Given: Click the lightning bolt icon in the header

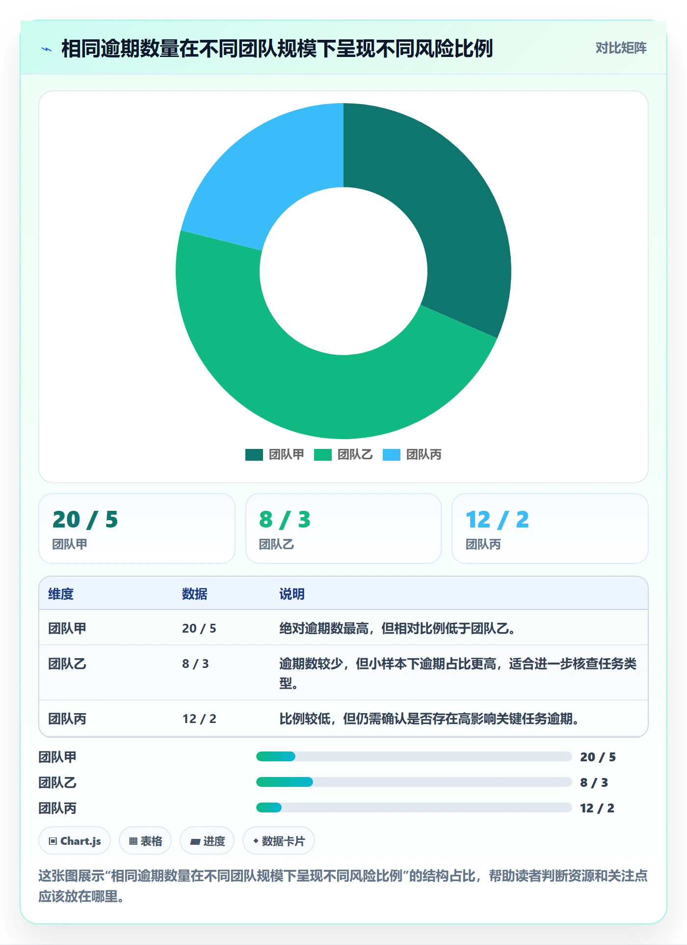Looking at the screenshot, I should coord(47,49).
